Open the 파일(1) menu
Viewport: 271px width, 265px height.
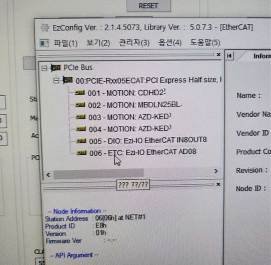pyautogui.click(x=66, y=43)
